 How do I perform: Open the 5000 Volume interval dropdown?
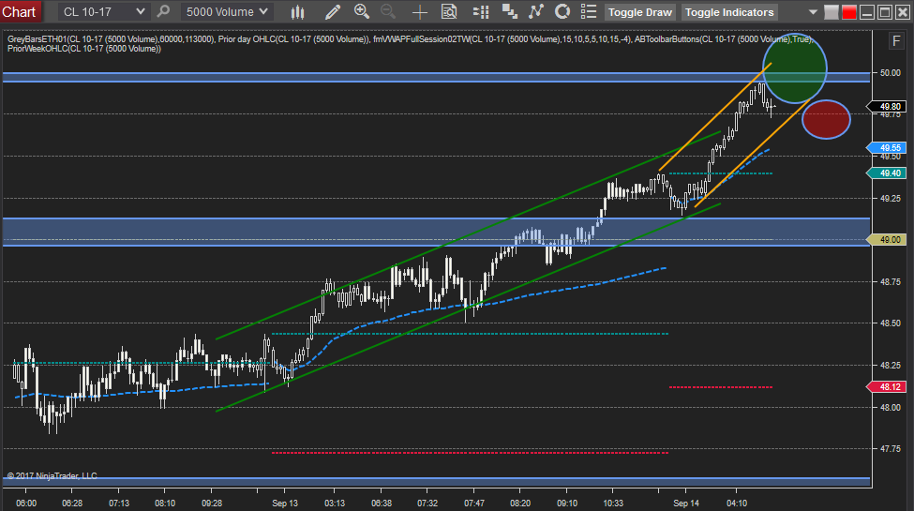click(x=227, y=11)
